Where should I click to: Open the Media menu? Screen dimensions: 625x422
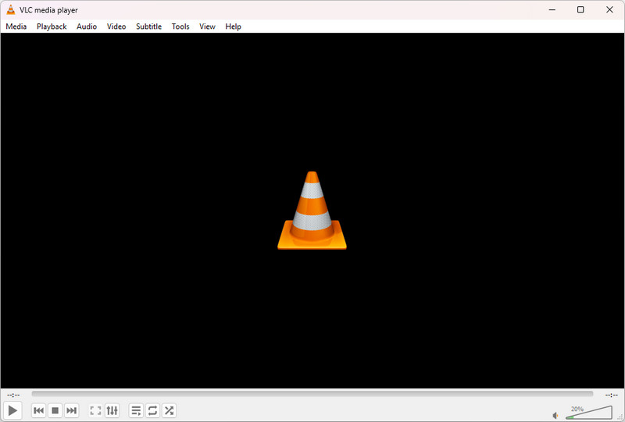[16, 27]
